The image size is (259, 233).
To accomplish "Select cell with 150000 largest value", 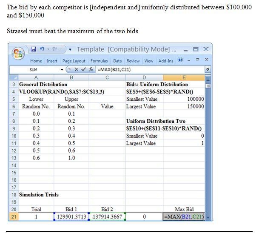I will 184,106.
